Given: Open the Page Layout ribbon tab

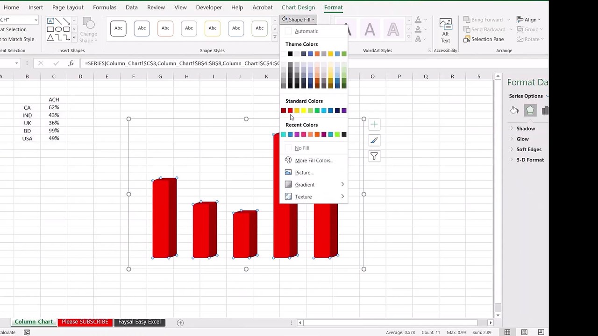Looking at the screenshot, I should click(68, 7).
